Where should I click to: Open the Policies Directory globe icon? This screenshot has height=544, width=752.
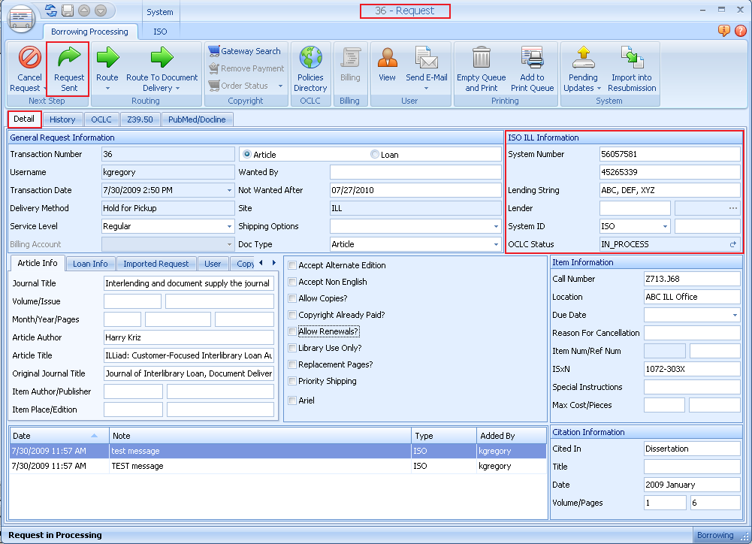pyautogui.click(x=310, y=59)
